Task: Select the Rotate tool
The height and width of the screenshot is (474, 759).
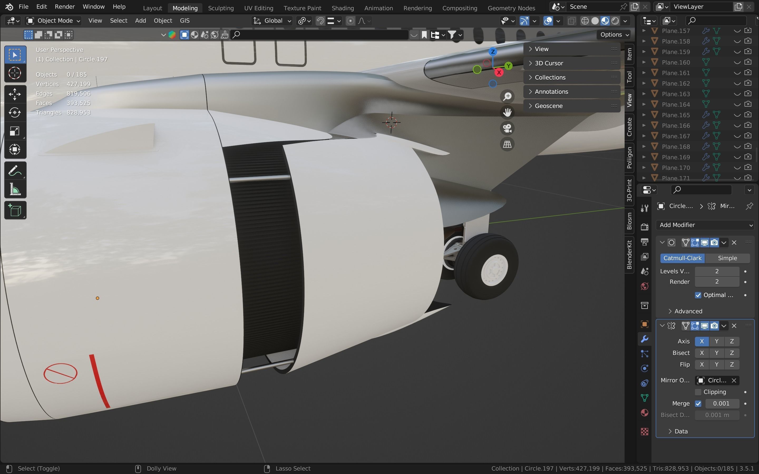Action: coord(15,112)
